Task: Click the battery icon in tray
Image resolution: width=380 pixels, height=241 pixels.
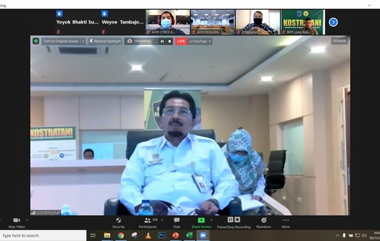Action: point(351,236)
